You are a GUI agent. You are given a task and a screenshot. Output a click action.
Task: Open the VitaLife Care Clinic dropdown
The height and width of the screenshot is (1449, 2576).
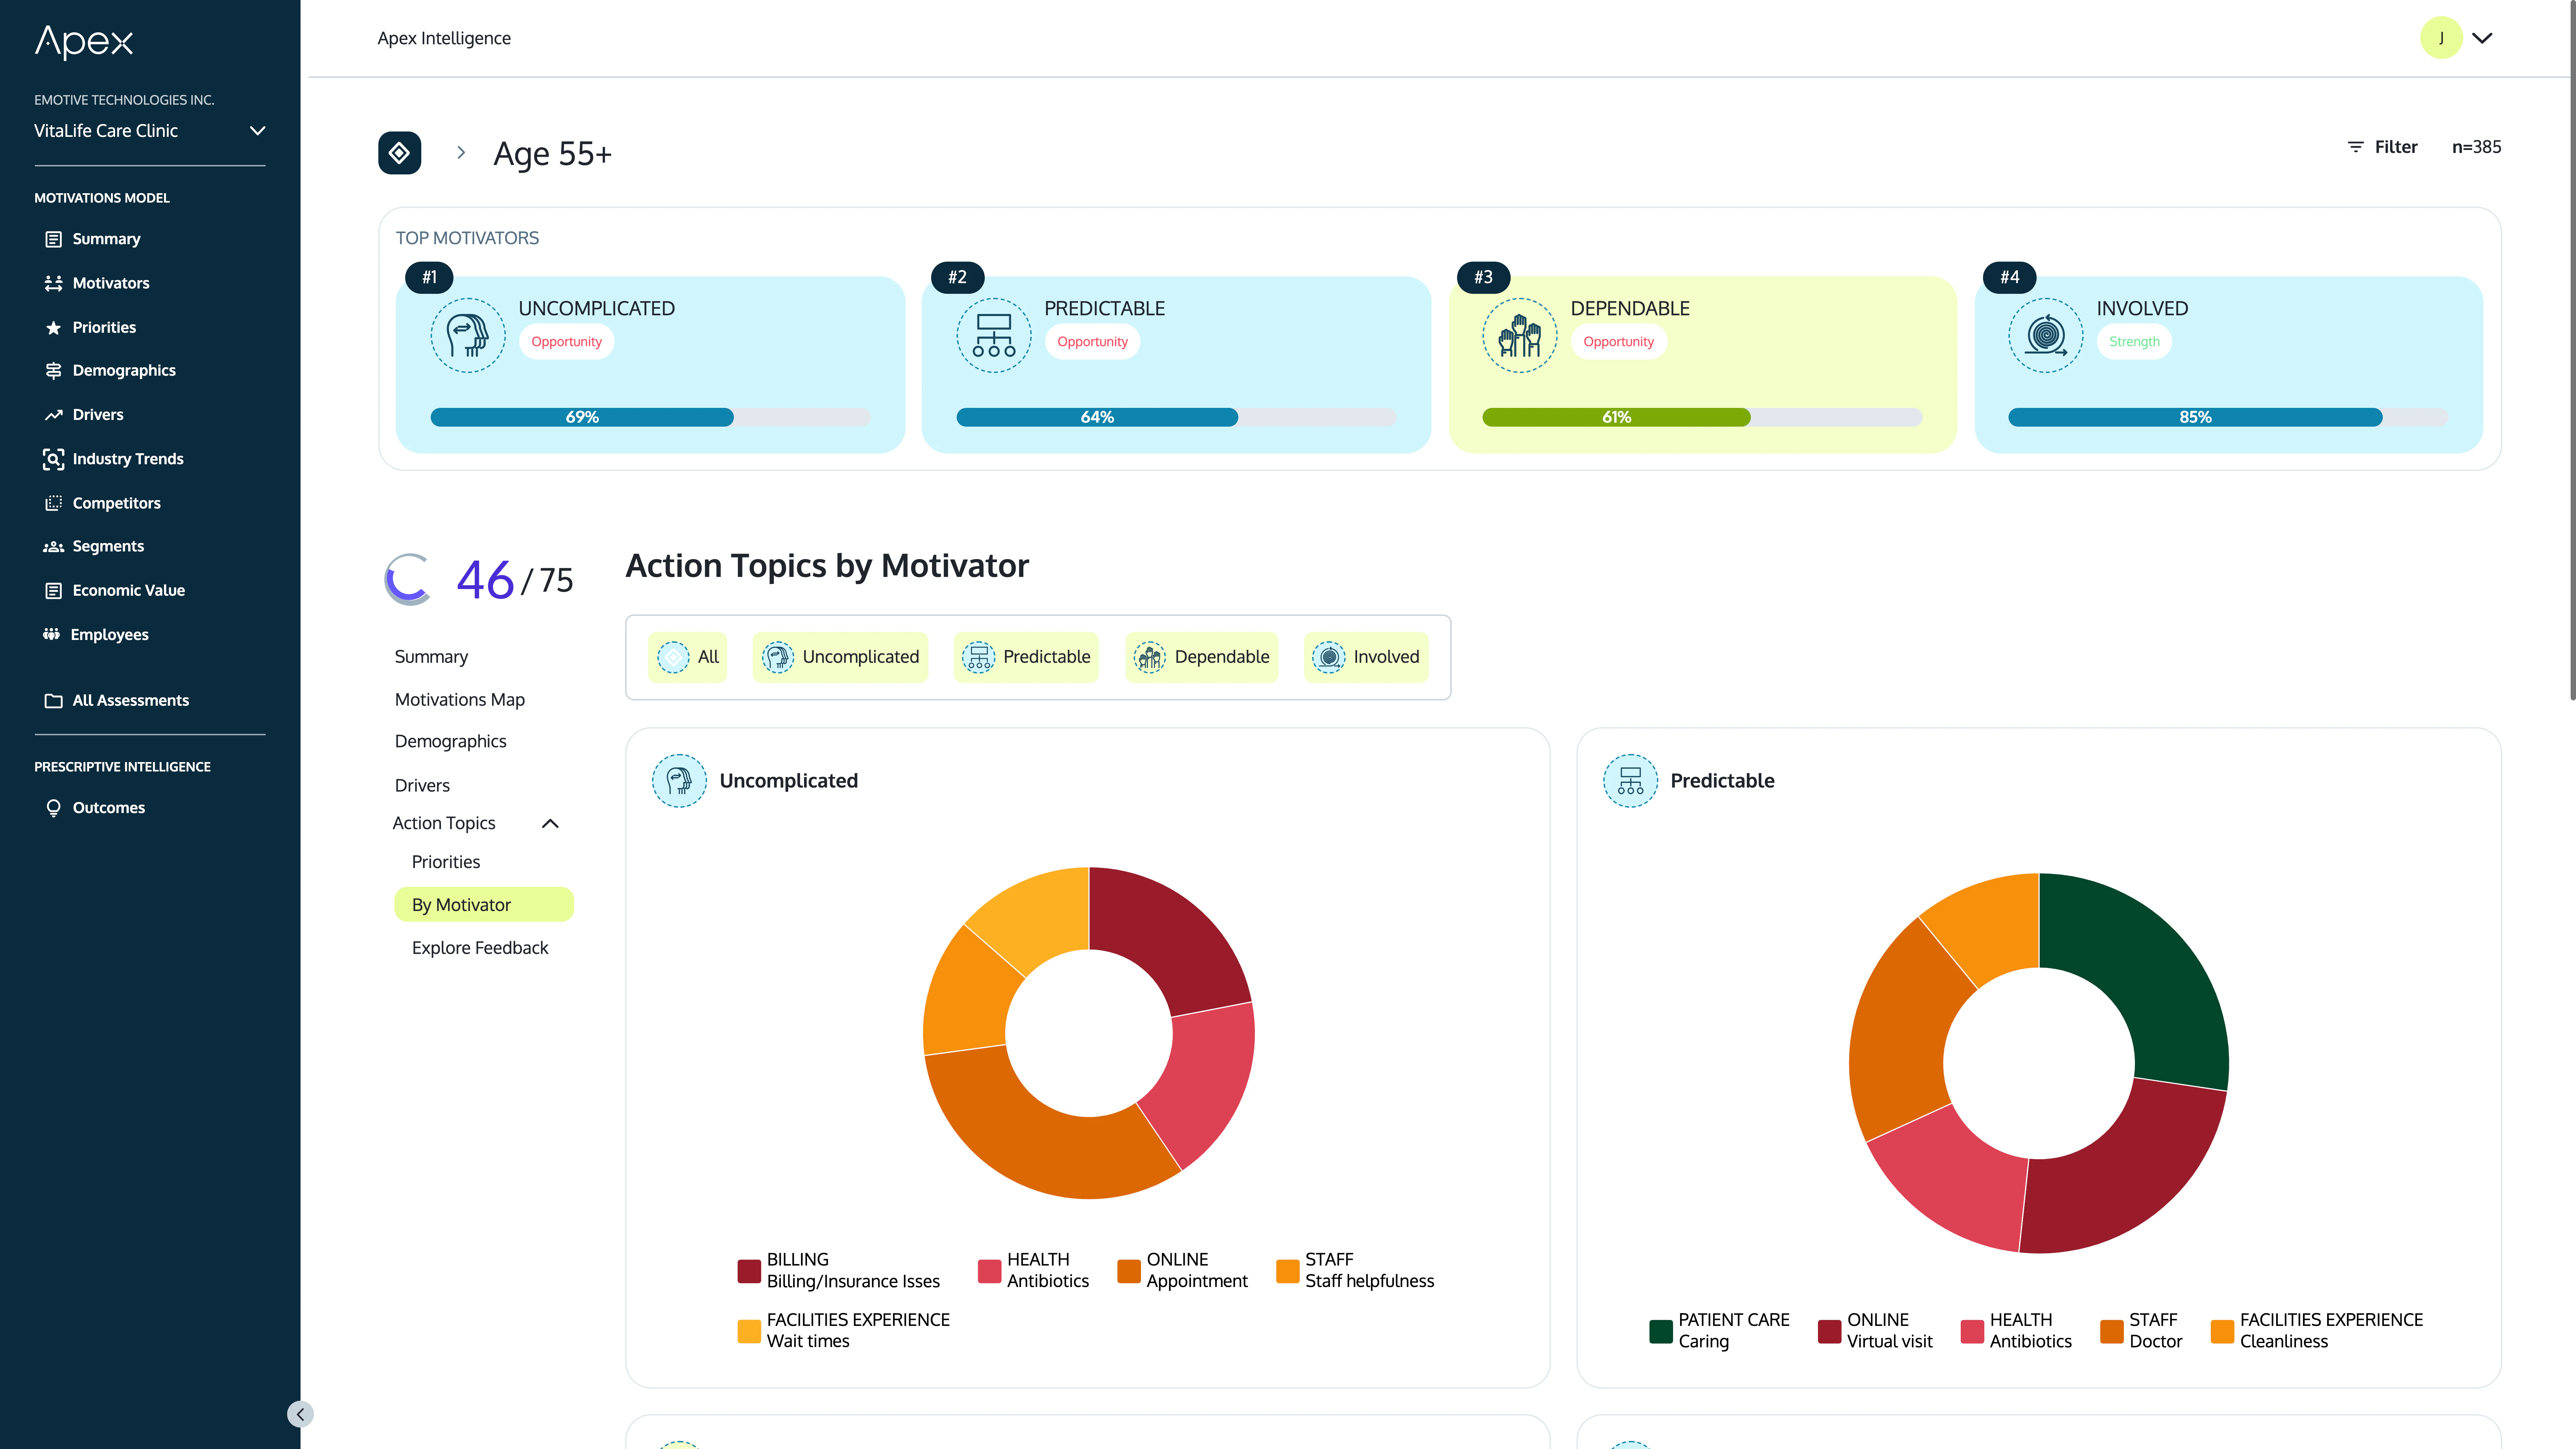coord(150,131)
